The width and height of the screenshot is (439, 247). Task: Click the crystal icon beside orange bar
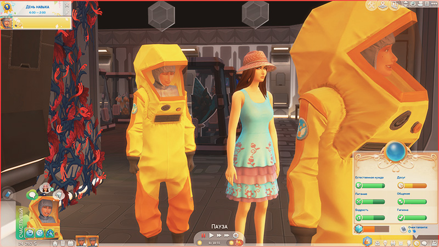pos(359,229)
